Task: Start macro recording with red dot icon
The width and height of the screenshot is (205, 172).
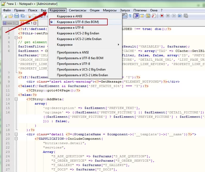Action: click(162, 16)
